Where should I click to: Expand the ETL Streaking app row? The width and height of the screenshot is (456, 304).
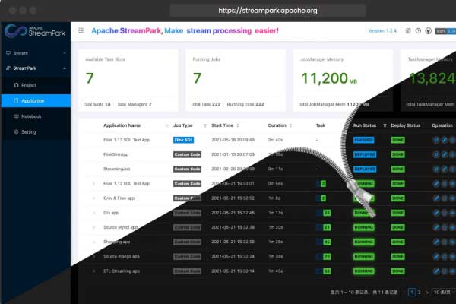click(x=94, y=270)
